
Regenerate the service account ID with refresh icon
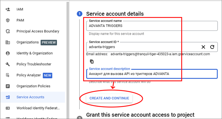pos(212,47)
